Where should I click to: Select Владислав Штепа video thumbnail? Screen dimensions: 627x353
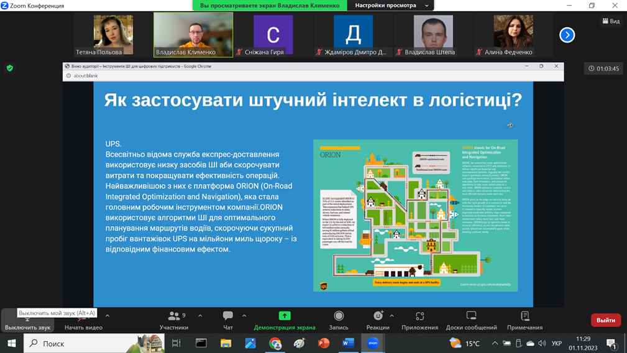tap(433, 35)
